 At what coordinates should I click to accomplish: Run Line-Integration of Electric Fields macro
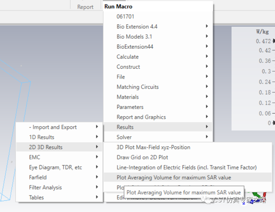pyautogui.click(x=188, y=167)
